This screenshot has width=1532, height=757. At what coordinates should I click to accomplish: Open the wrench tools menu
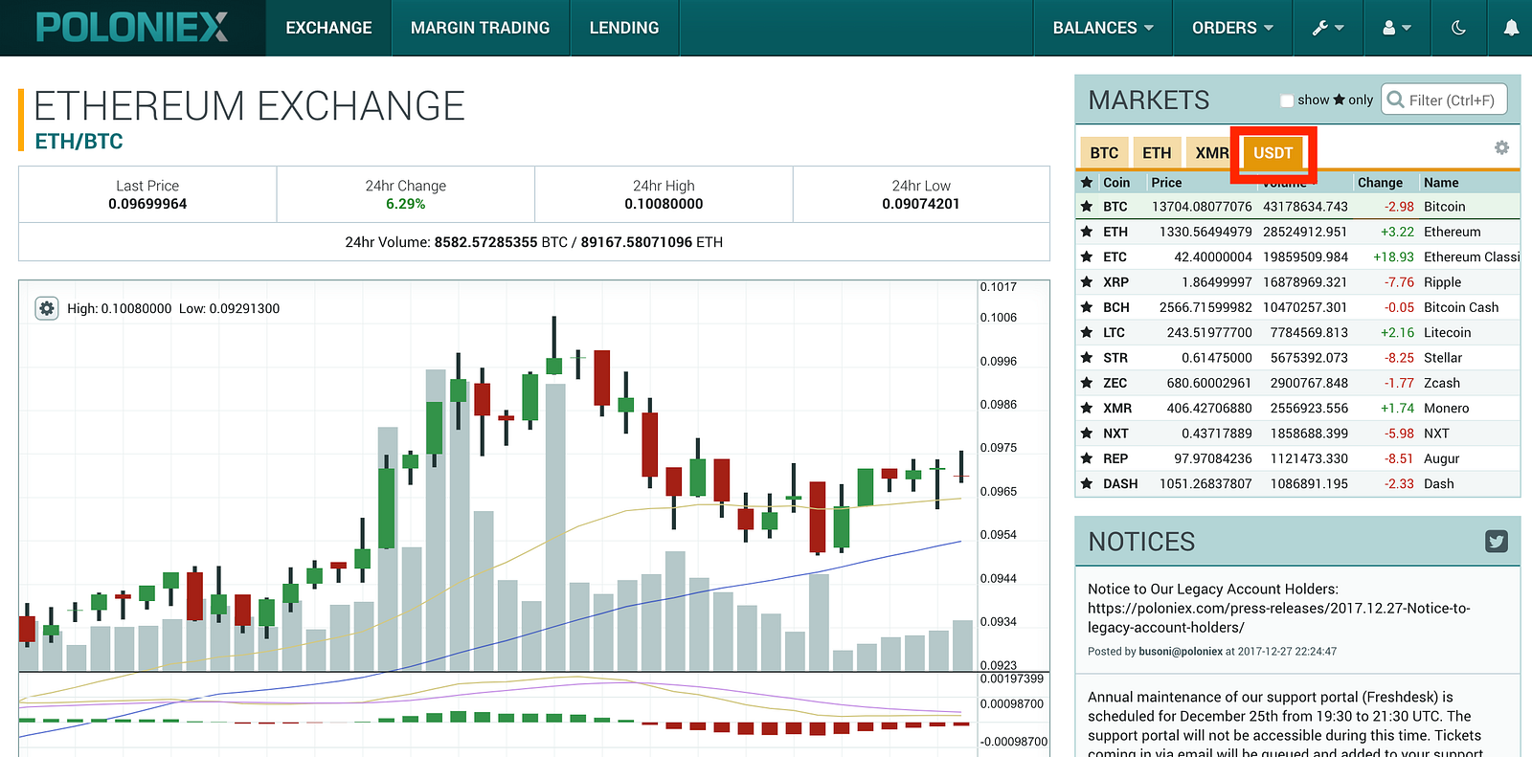[x=1328, y=28]
